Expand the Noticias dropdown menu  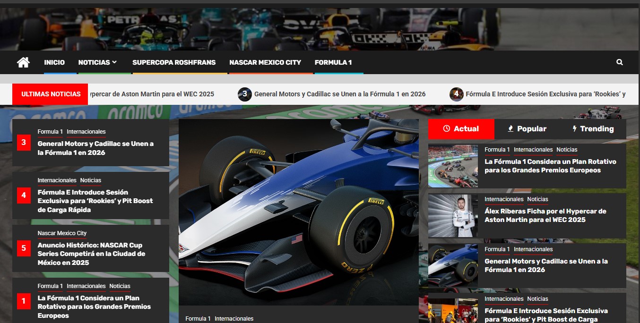[97, 62]
